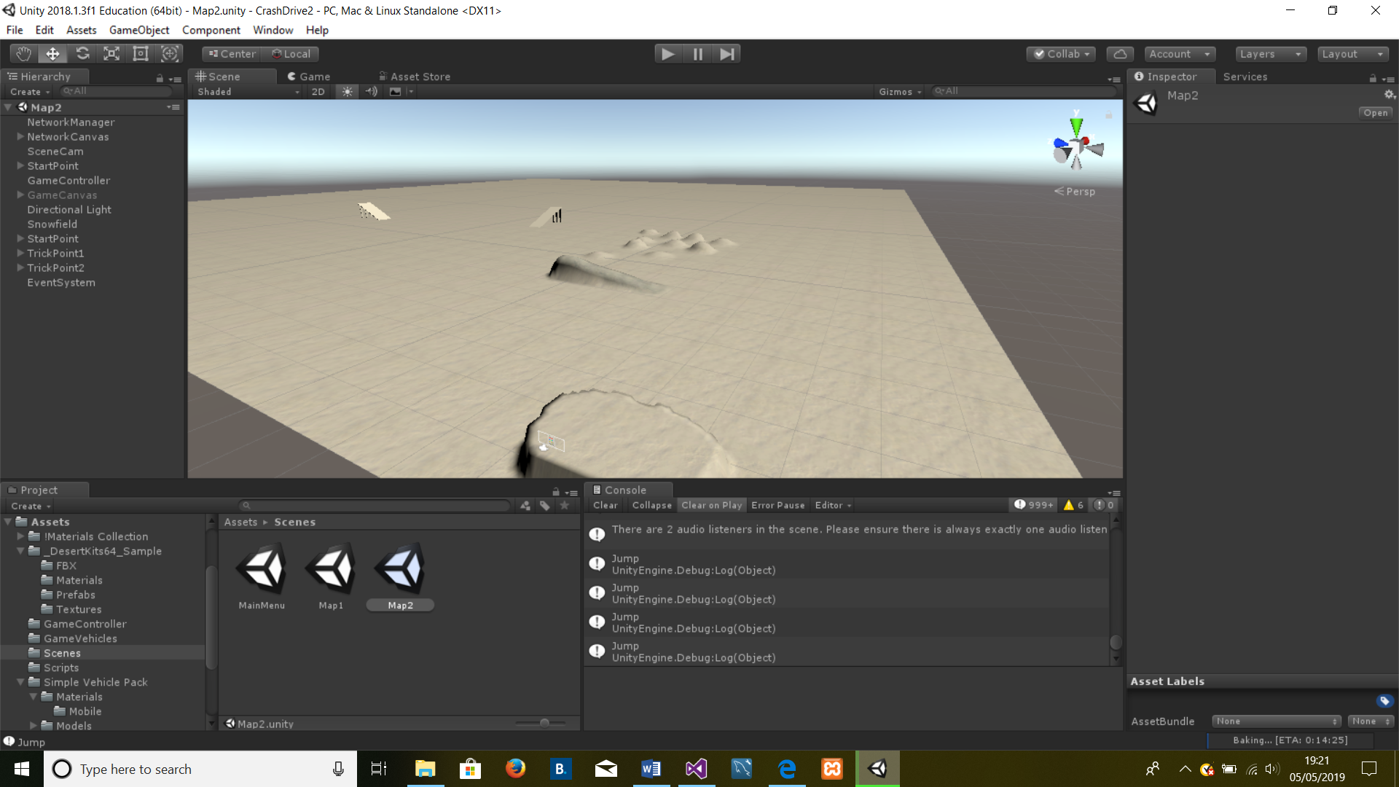
Task: Expand TrickPoint1 in Hierarchy
Action: click(x=20, y=253)
